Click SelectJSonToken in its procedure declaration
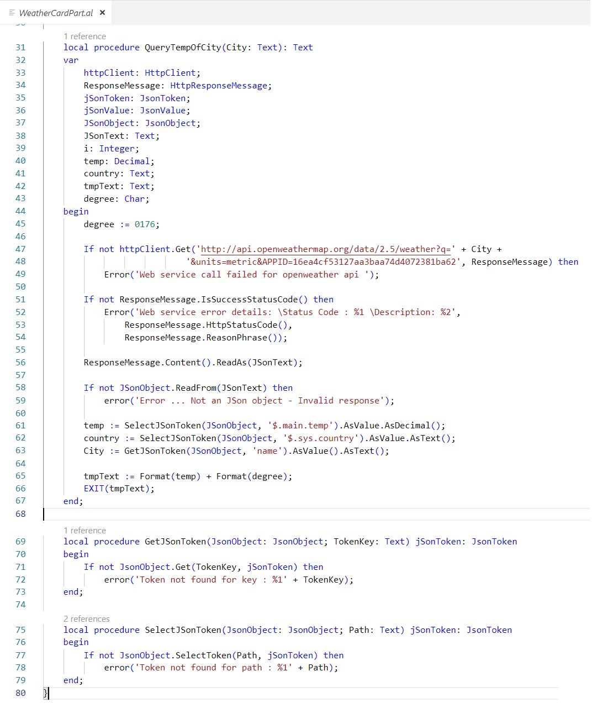This screenshot has height=713, width=592. [x=183, y=630]
